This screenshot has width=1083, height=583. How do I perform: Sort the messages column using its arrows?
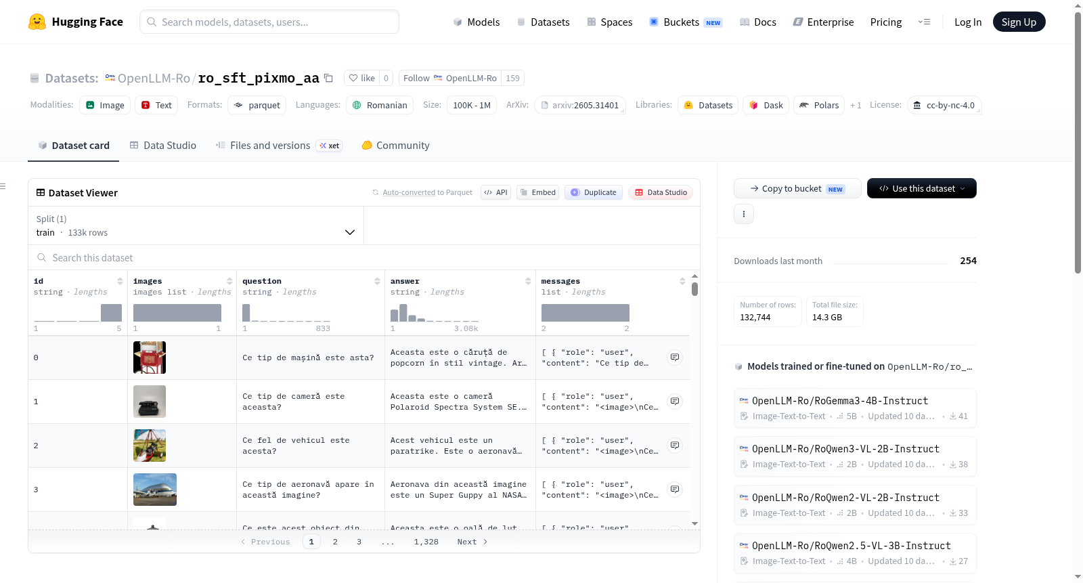682,281
